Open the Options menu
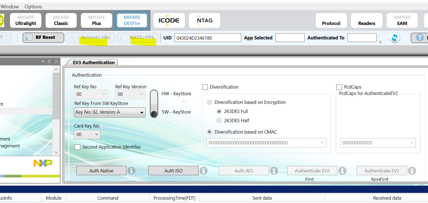Screen dimensions: 428x203 pos(33,6)
